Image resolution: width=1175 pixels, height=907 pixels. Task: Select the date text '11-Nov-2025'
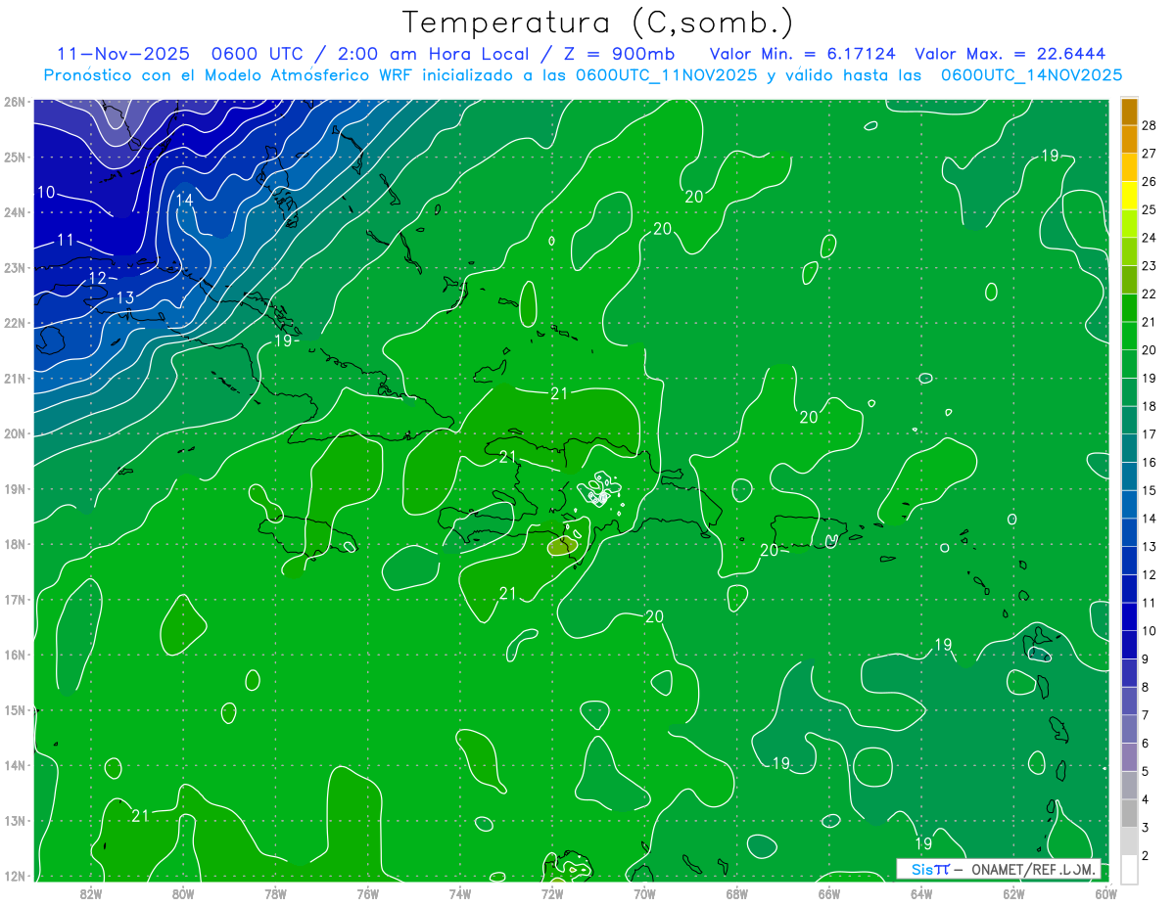pyautogui.click(x=122, y=54)
